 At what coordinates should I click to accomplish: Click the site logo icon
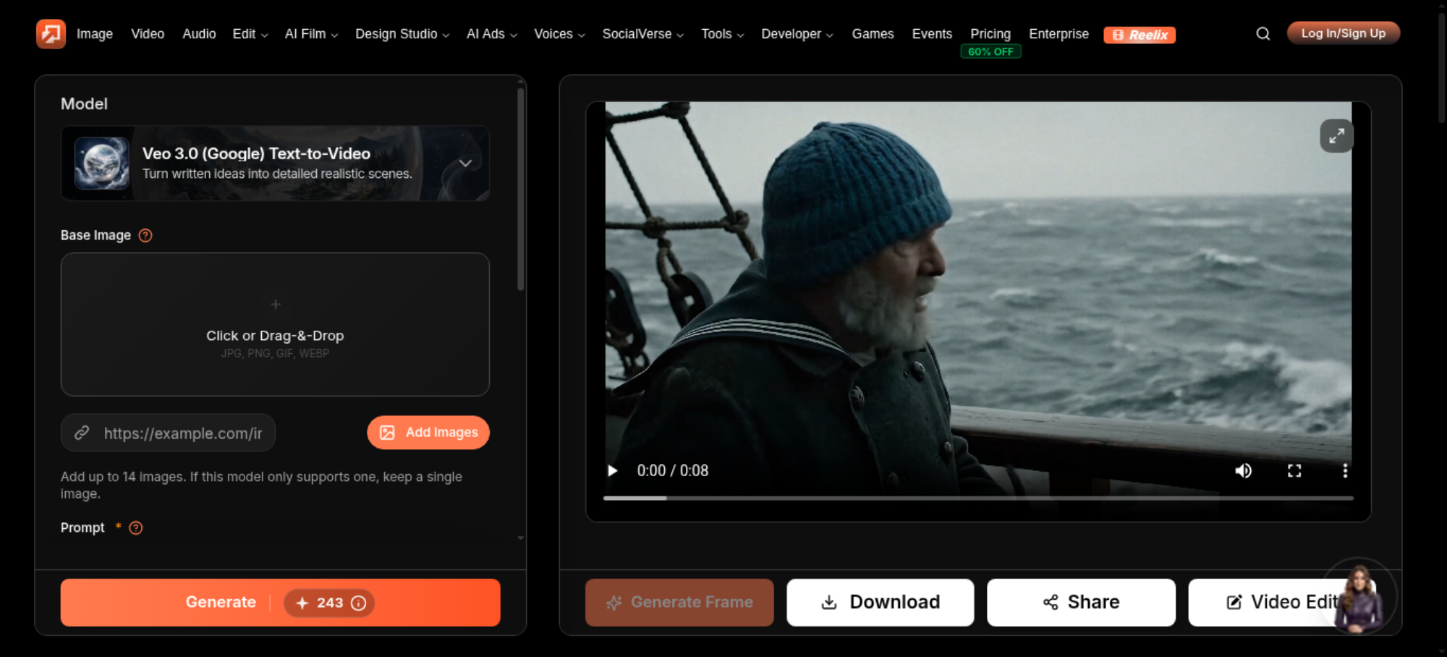(x=51, y=34)
